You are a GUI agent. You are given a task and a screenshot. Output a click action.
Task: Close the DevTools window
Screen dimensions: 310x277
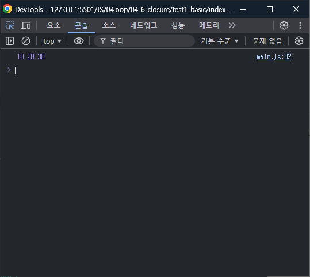[x=296, y=9]
